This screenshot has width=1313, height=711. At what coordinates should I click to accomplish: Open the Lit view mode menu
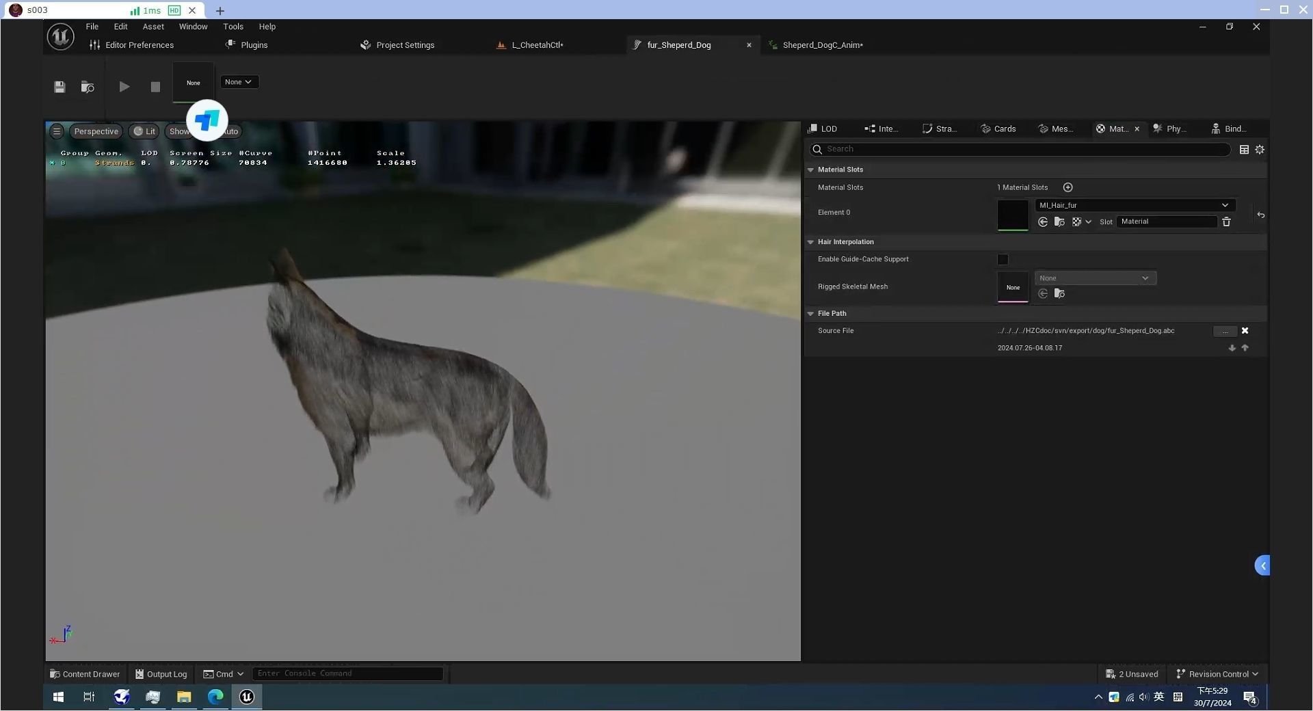[144, 131]
